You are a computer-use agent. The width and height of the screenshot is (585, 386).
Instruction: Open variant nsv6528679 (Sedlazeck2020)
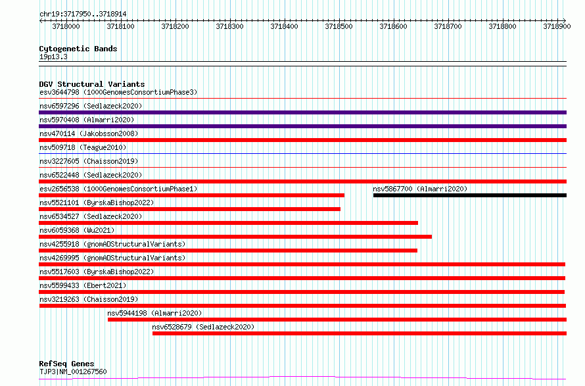pos(203,327)
